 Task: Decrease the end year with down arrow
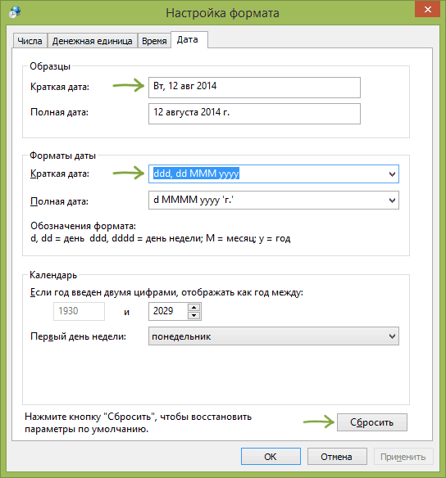point(193,315)
